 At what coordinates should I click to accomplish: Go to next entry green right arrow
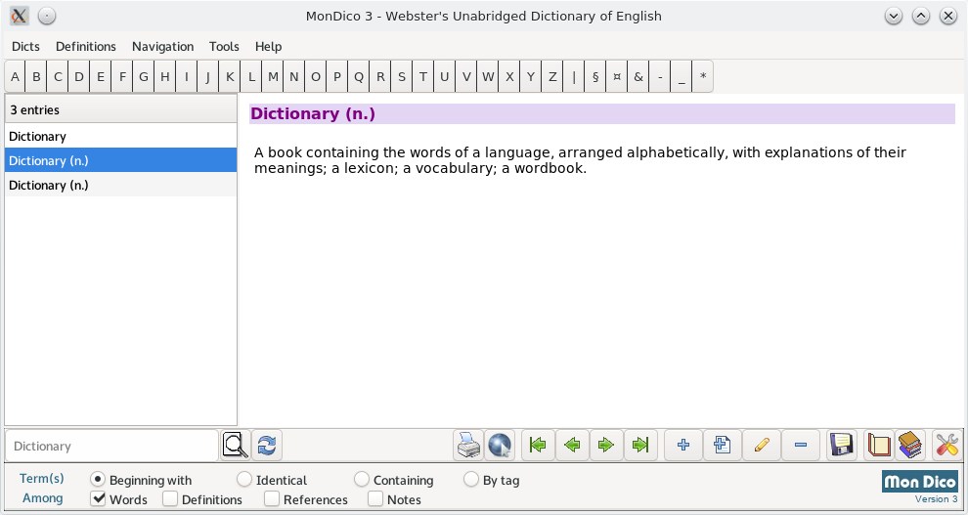coord(606,446)
